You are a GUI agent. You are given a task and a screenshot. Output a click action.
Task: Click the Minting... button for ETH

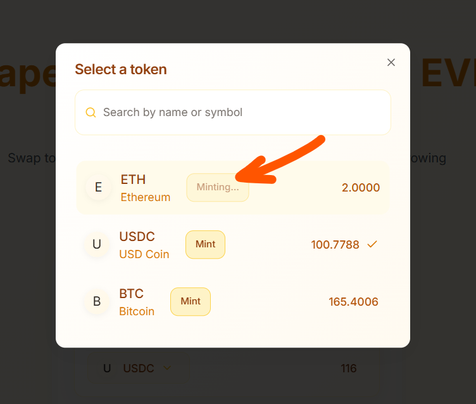pyautogui.click(x=218, y=187)
